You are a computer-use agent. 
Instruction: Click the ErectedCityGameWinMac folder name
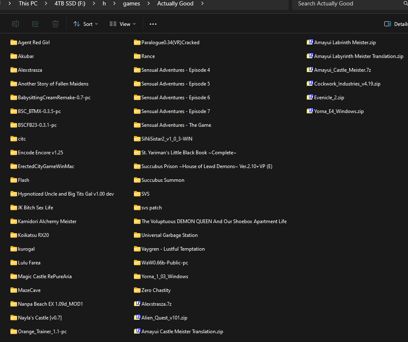tap(46, 166)
